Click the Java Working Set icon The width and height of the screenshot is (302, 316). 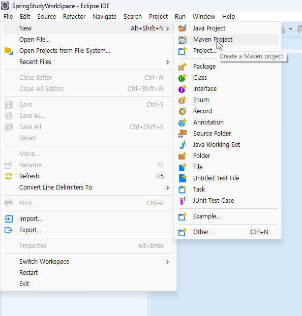click(183, 145)
